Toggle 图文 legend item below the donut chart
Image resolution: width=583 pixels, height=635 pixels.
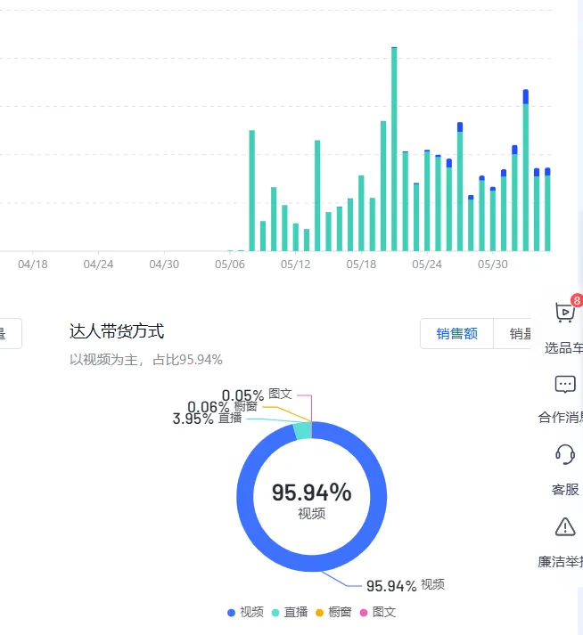[x=378, y=612]
